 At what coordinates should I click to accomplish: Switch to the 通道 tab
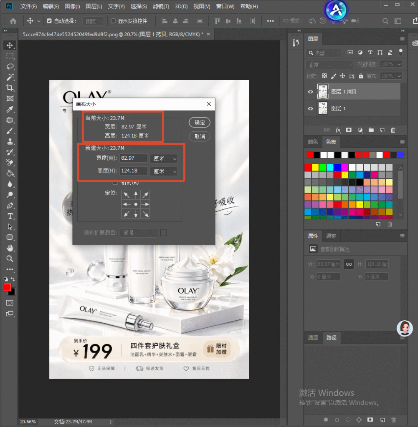click(x=313, y=338)
